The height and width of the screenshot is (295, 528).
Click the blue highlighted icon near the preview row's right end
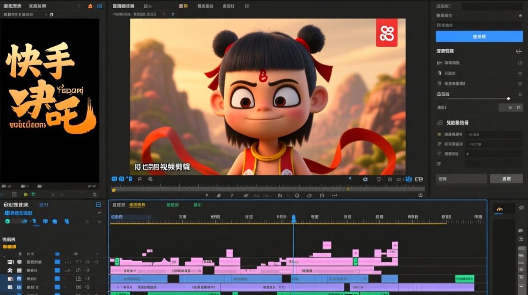(409, 179)
